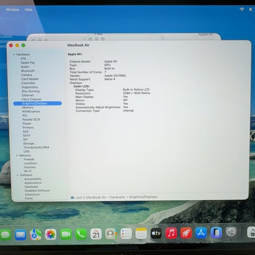Open FaceTime in the Dock

click(x=66, y=234)
